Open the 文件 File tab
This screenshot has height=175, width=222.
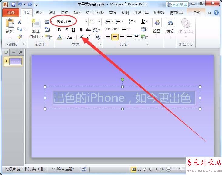pos(11,13)
